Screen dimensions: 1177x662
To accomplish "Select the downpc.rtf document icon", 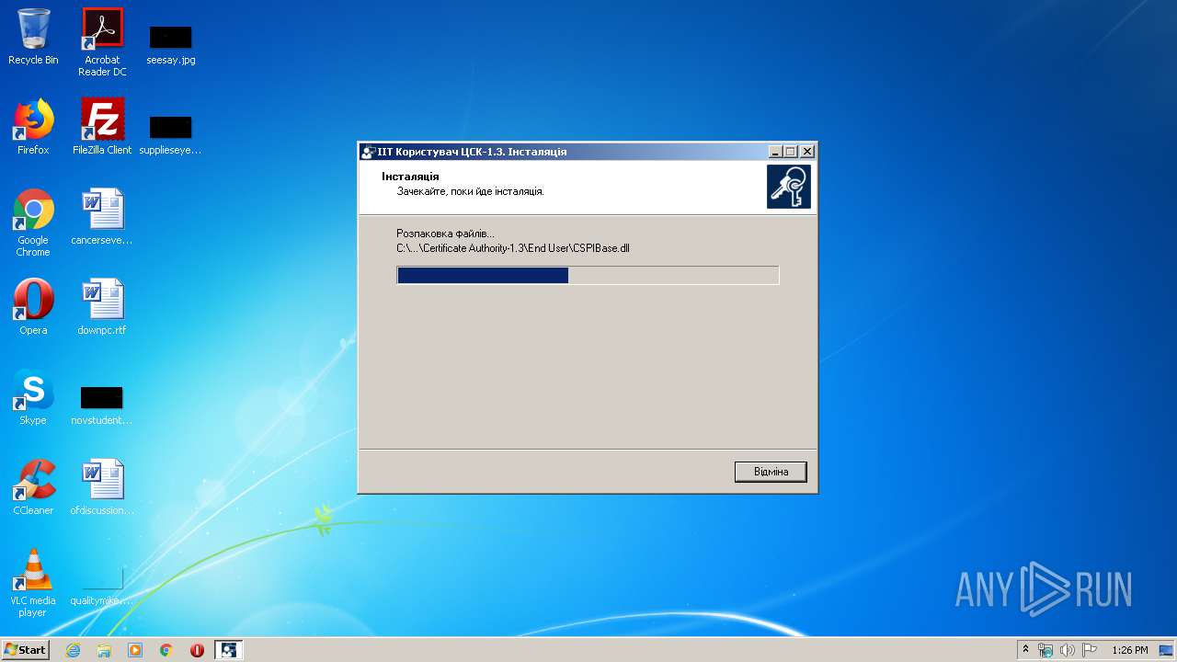I will (x=102, y=307).
